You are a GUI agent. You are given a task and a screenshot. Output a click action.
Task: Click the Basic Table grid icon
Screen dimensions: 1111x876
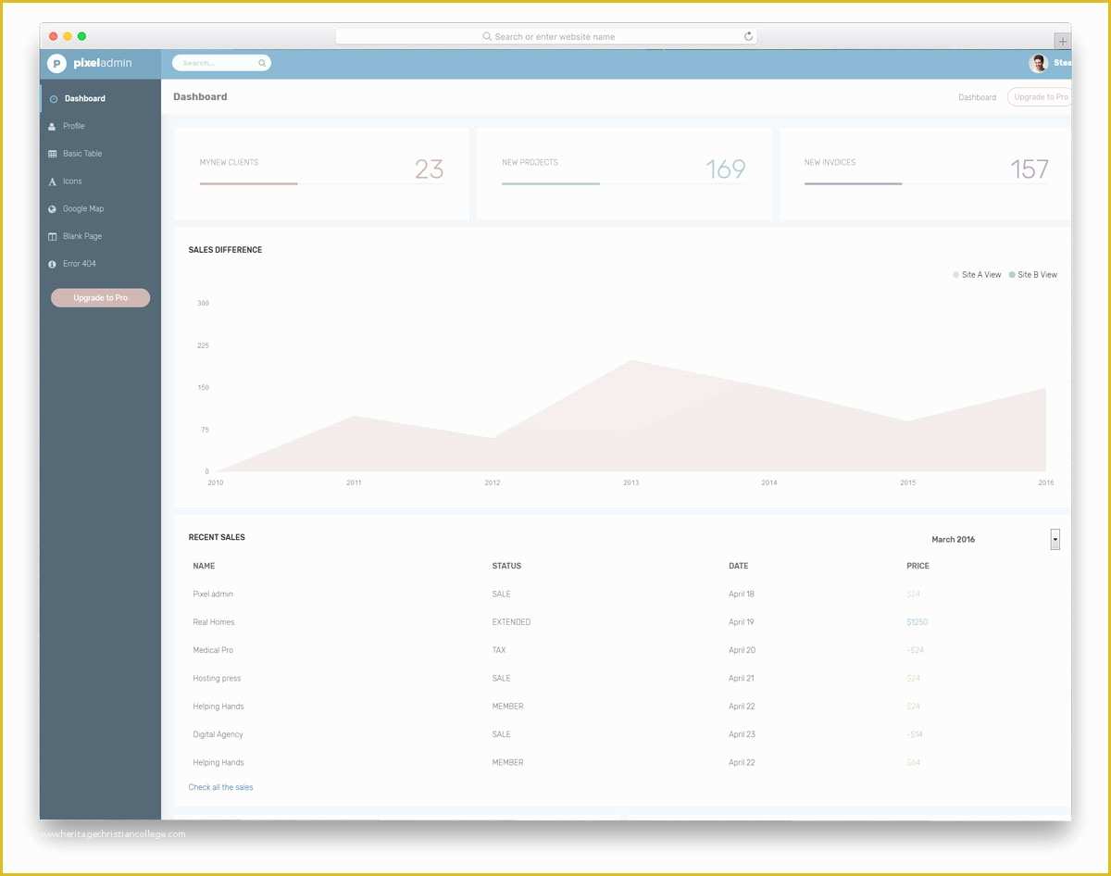[53, 154]
